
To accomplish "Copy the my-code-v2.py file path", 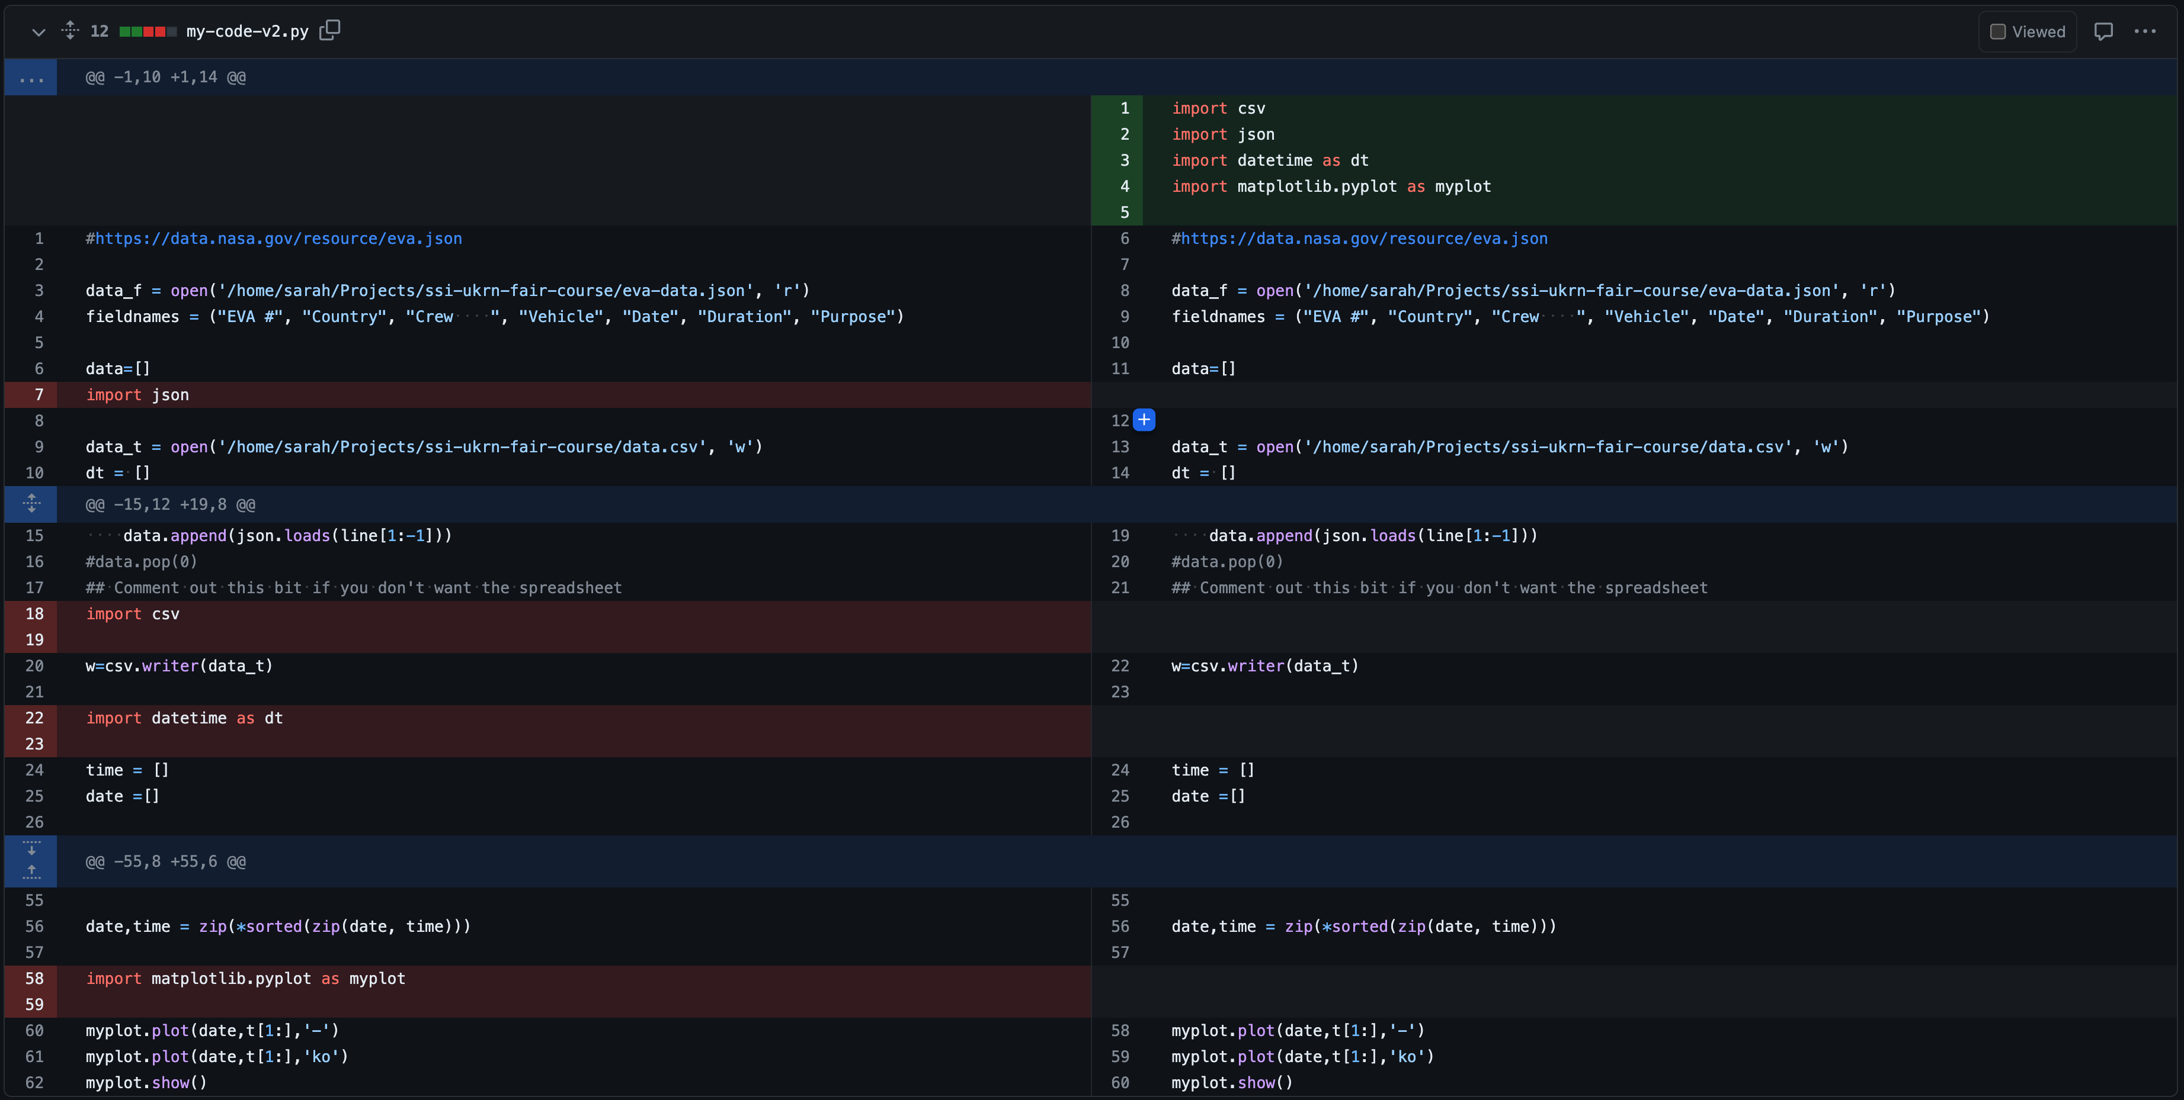I will (330, 31).
